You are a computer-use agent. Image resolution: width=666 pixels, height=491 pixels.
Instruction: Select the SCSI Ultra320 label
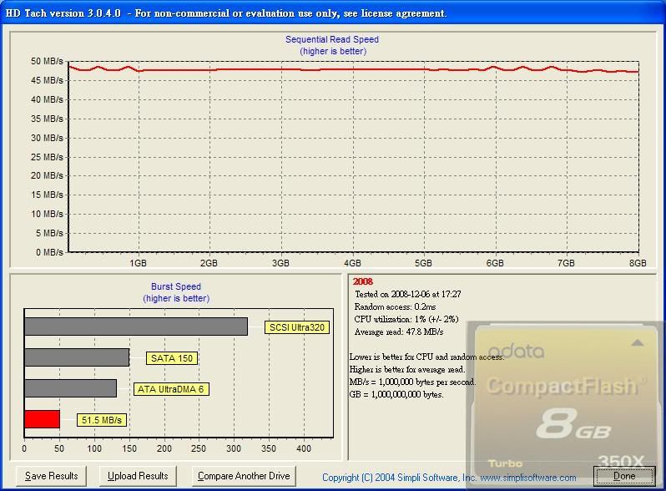tap(297, 327)
